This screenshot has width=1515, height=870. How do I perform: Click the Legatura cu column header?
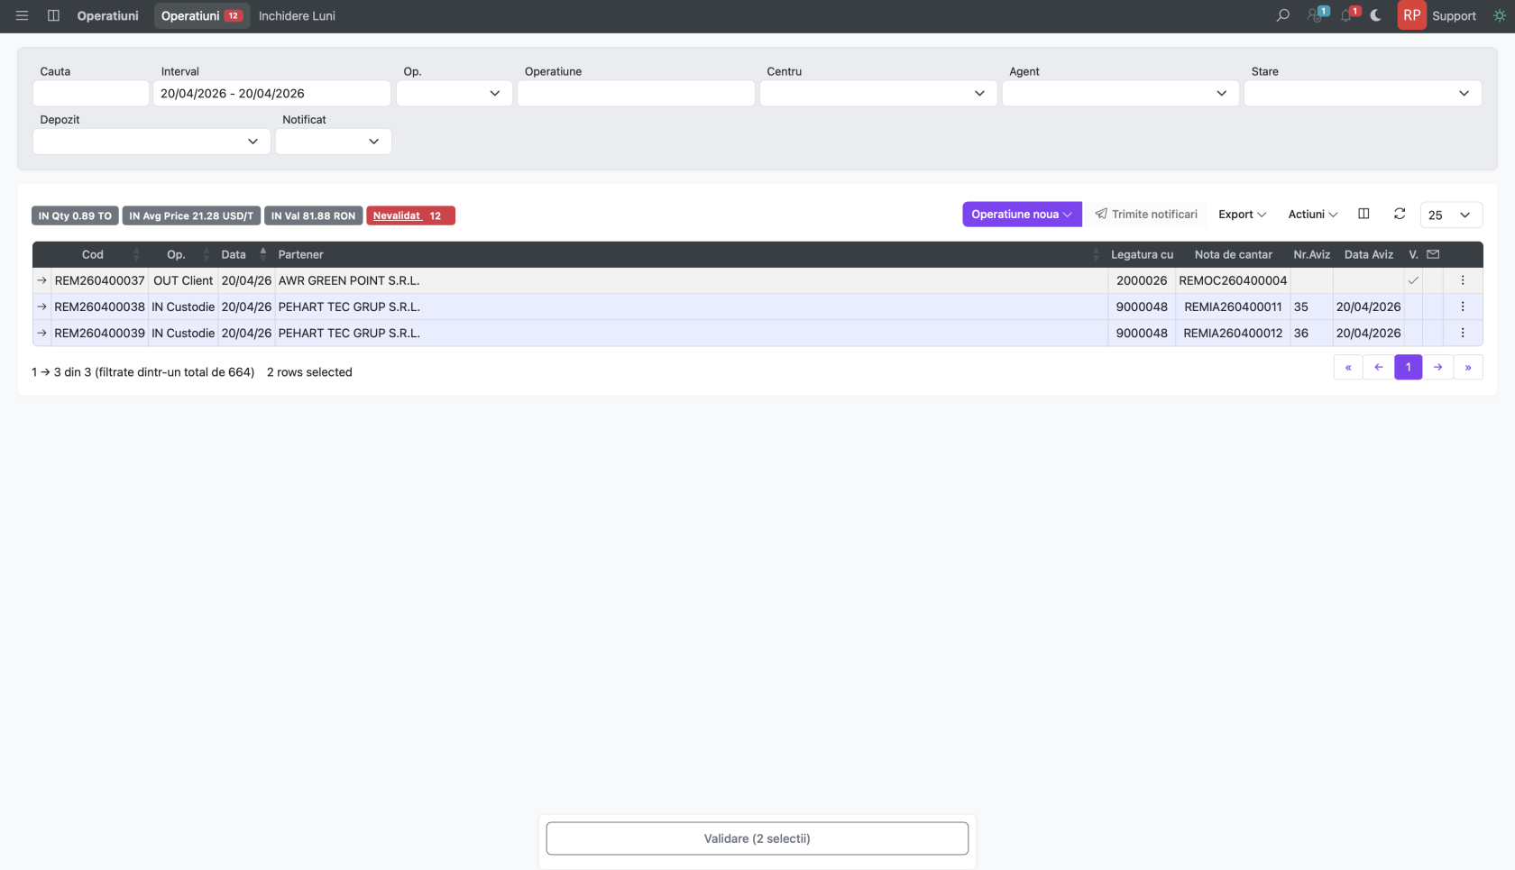coord(1142,254)
